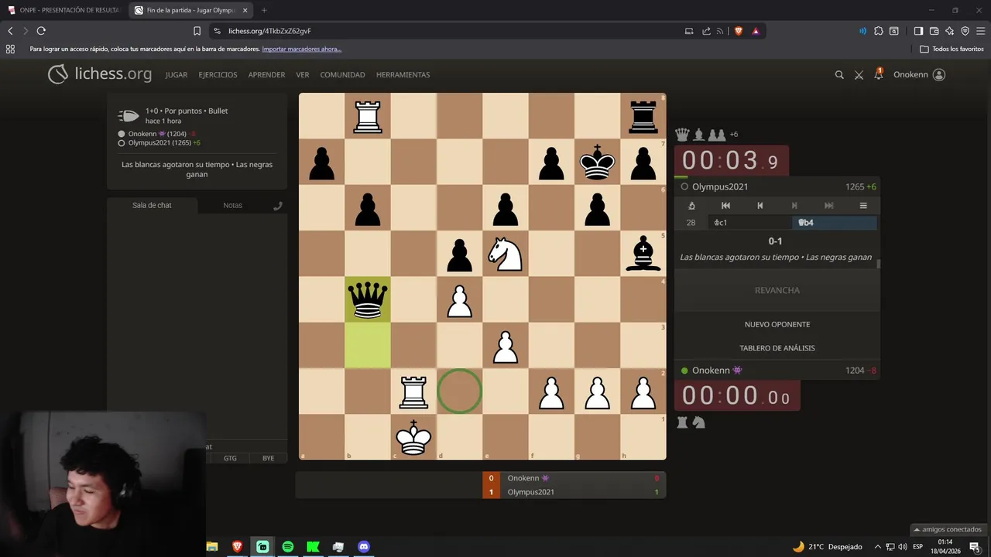This screenshot has height=557, width=991.
Task: Open the HERRAMIENTAS menu
Action: click(403, 75)
